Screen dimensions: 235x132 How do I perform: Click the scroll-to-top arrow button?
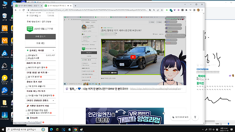click(x=195, y=117)
